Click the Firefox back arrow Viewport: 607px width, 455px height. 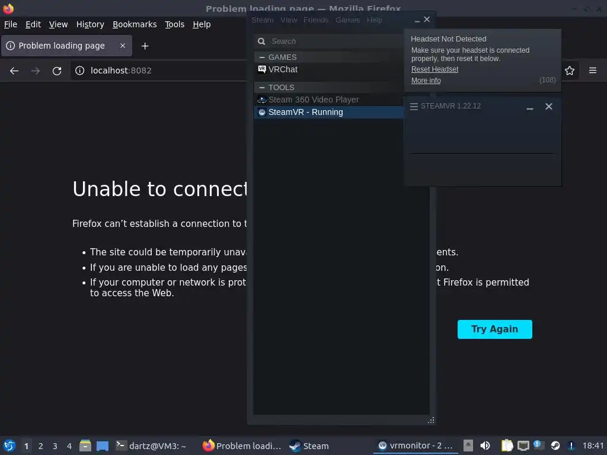(14, 71)
